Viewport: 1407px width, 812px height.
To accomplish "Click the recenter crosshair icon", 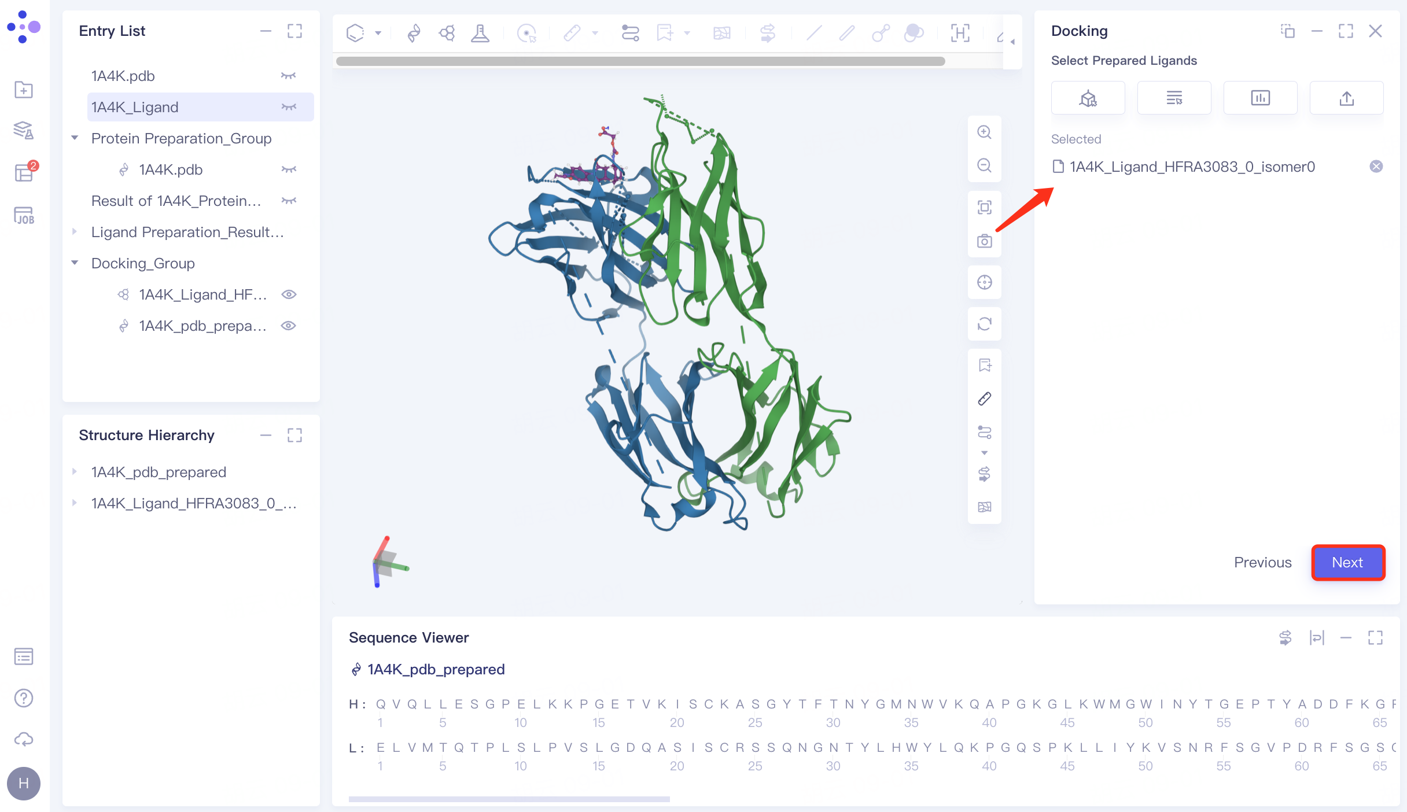I will coord(984,282).
